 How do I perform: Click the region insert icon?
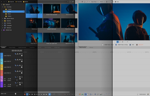pos(82,94)
